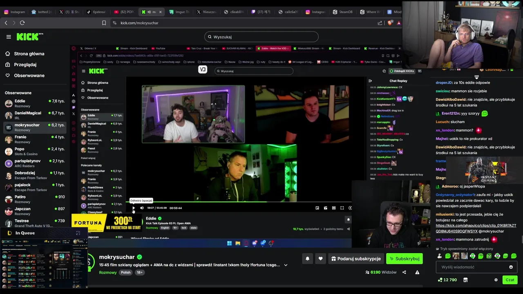
Task: Click Podaruj subskrypcje button
Action: tap(356, 258)
